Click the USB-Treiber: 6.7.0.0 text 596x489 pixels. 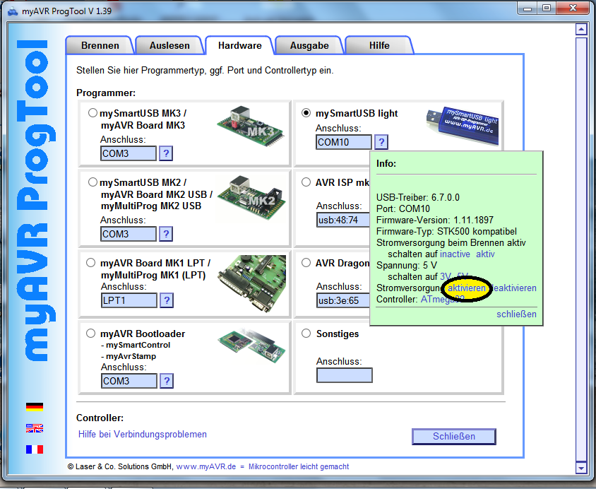[418, 197]
